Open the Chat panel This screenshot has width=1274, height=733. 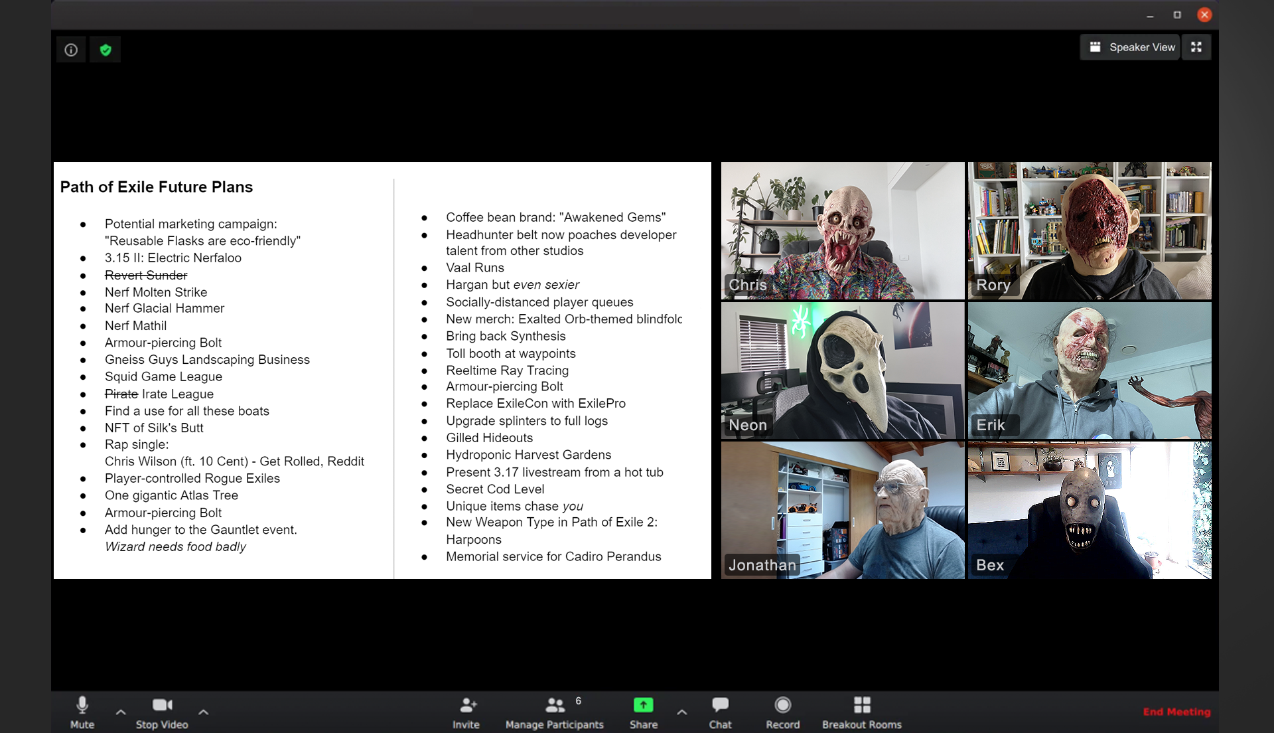pyautogui.click(x=720, y=712)
